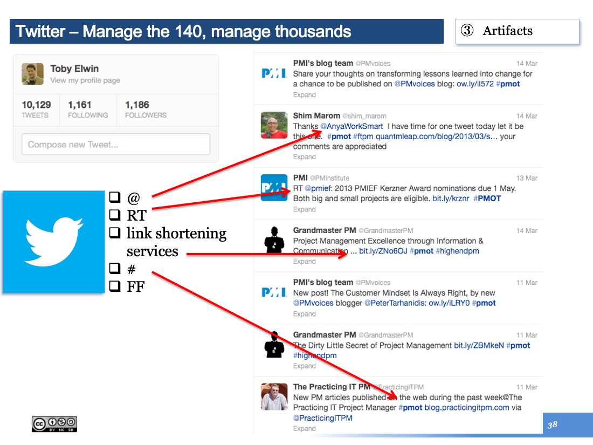Open View my profile page link
Image resolution: width=593 pixels, height=445 pixels.
coord(85,80)
